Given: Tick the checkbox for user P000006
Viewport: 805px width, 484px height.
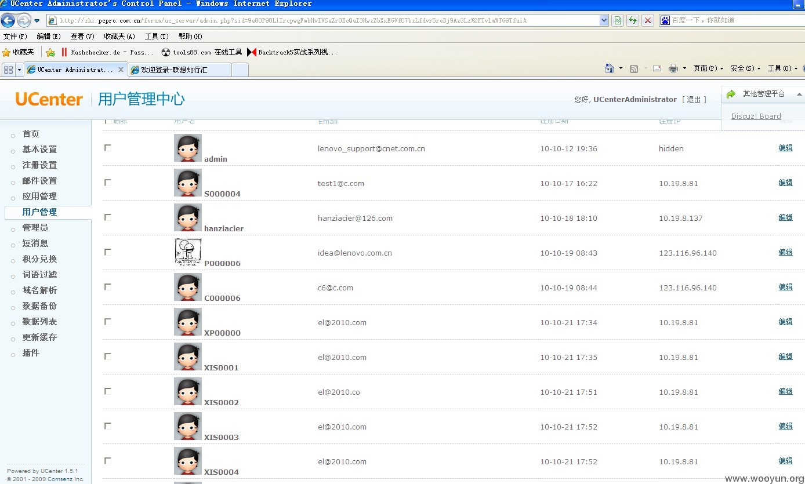Looking at the screenshot, I should click(108, 252).
